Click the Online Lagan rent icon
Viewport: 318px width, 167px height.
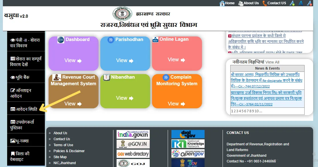155,40
